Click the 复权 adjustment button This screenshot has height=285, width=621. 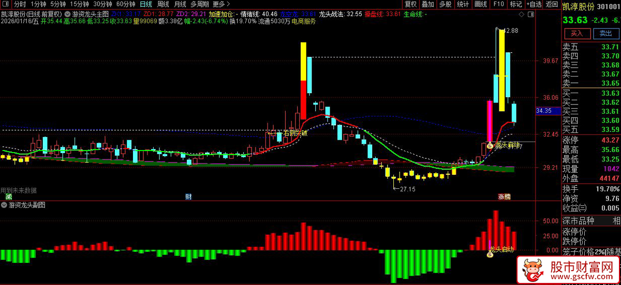coord(410,4)
